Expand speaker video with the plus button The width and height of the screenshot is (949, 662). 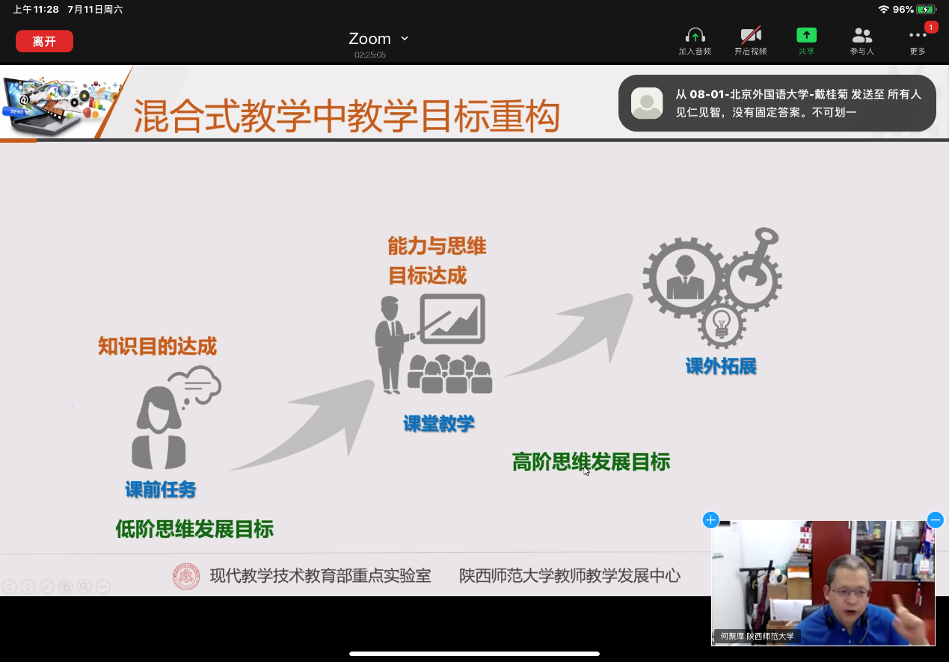point(710,520)
